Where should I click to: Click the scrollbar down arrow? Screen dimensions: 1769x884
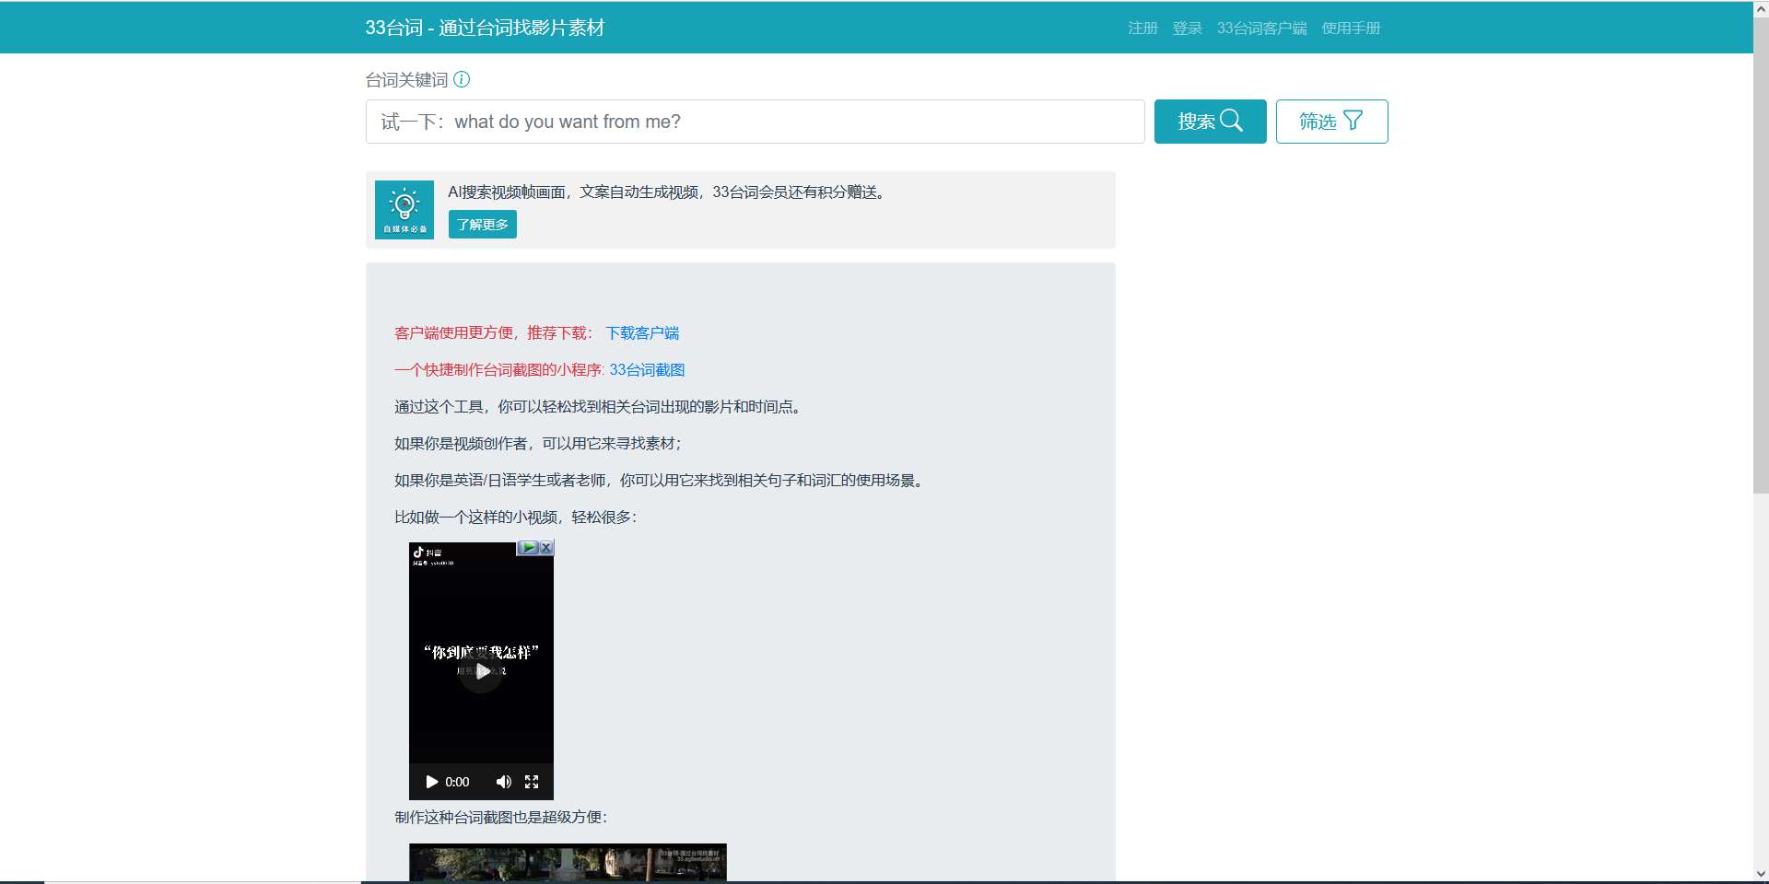1761,874
